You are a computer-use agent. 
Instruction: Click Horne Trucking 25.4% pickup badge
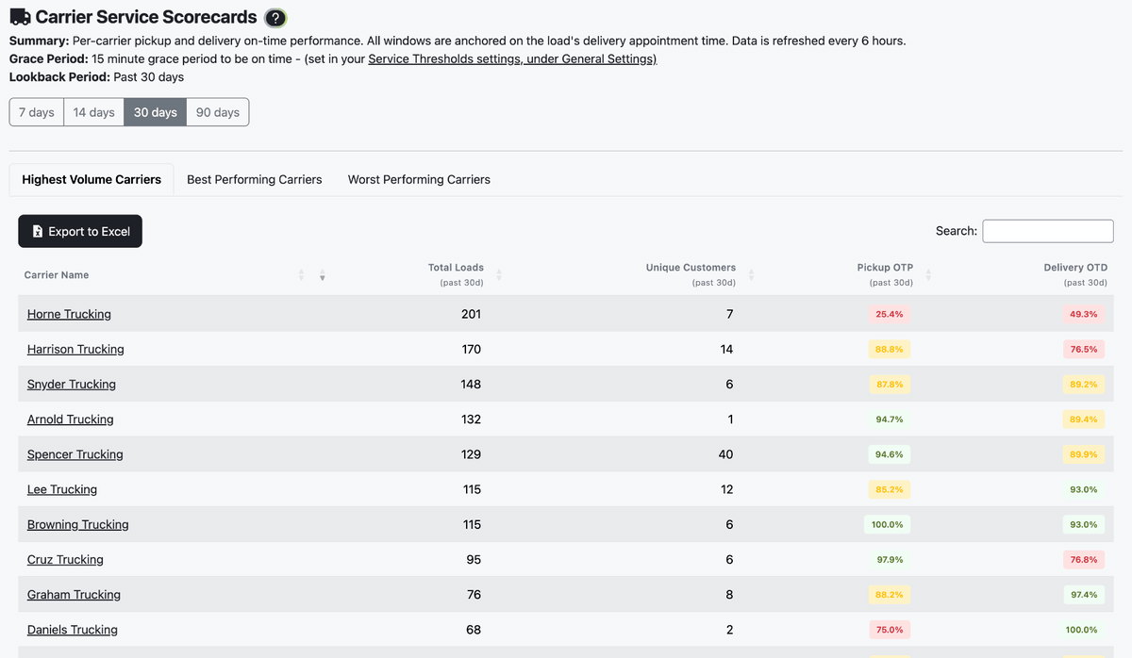tap(890, 314)
